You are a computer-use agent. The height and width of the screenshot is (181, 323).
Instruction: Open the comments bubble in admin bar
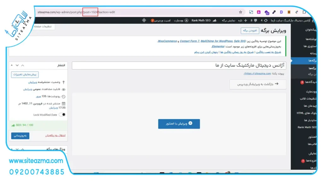point(255,20)
